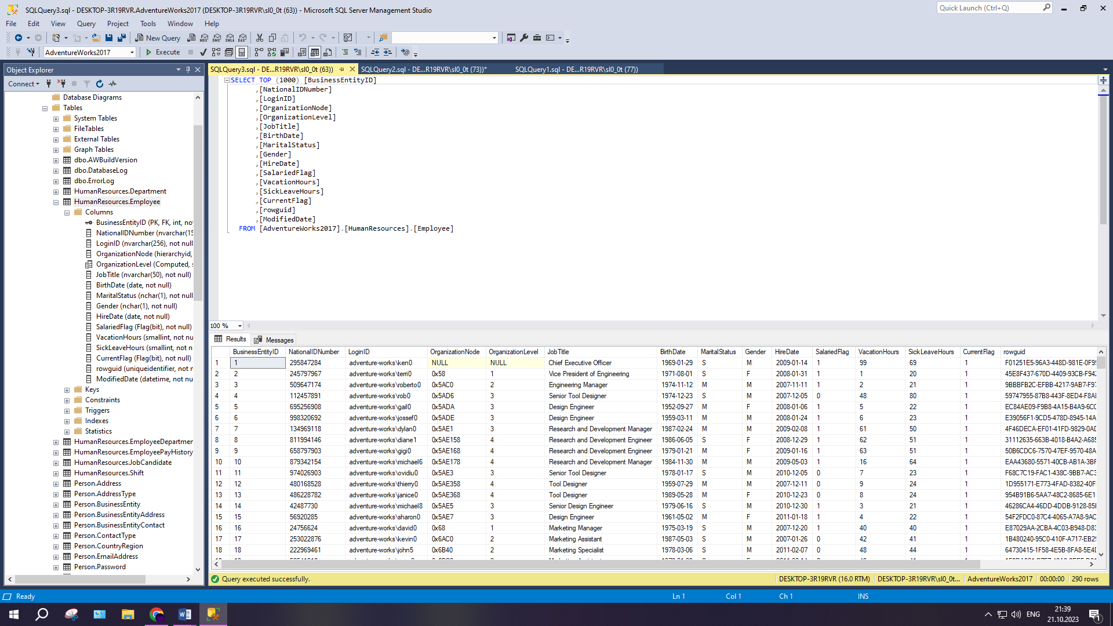Click the Copy icon in toolbar
The image size is (1113, 626).
[272, 38]
